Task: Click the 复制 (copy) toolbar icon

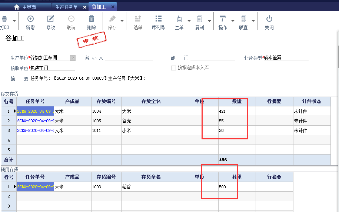Action: [x=199, y=19]
